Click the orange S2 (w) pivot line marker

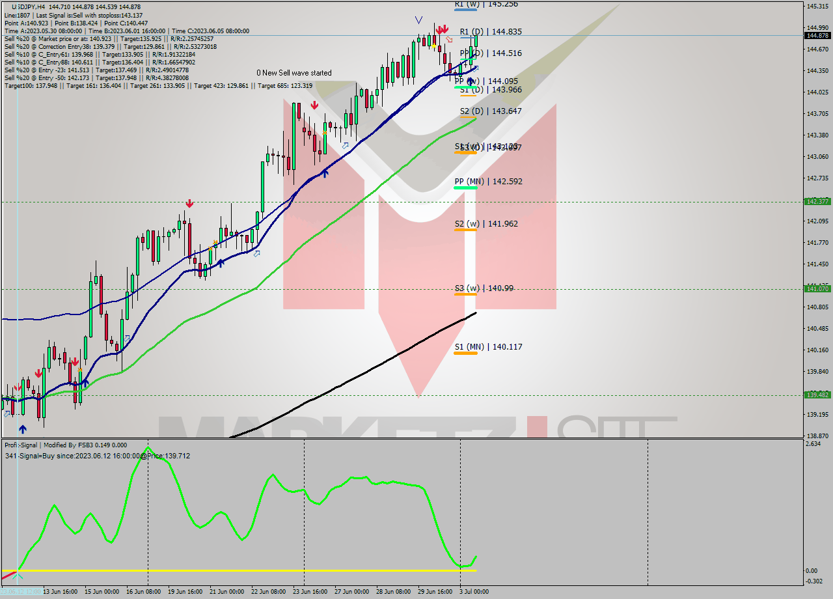pos(465,230)
